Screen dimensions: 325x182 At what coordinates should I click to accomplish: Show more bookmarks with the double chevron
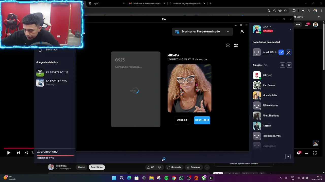coord(319,17)
